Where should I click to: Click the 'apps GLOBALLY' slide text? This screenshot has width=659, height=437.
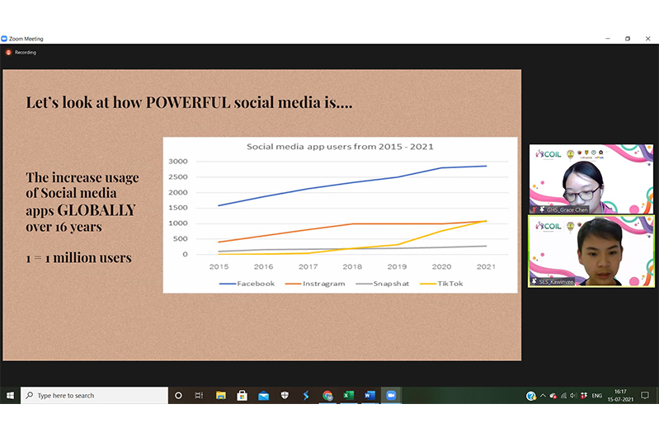pos(81,210)
